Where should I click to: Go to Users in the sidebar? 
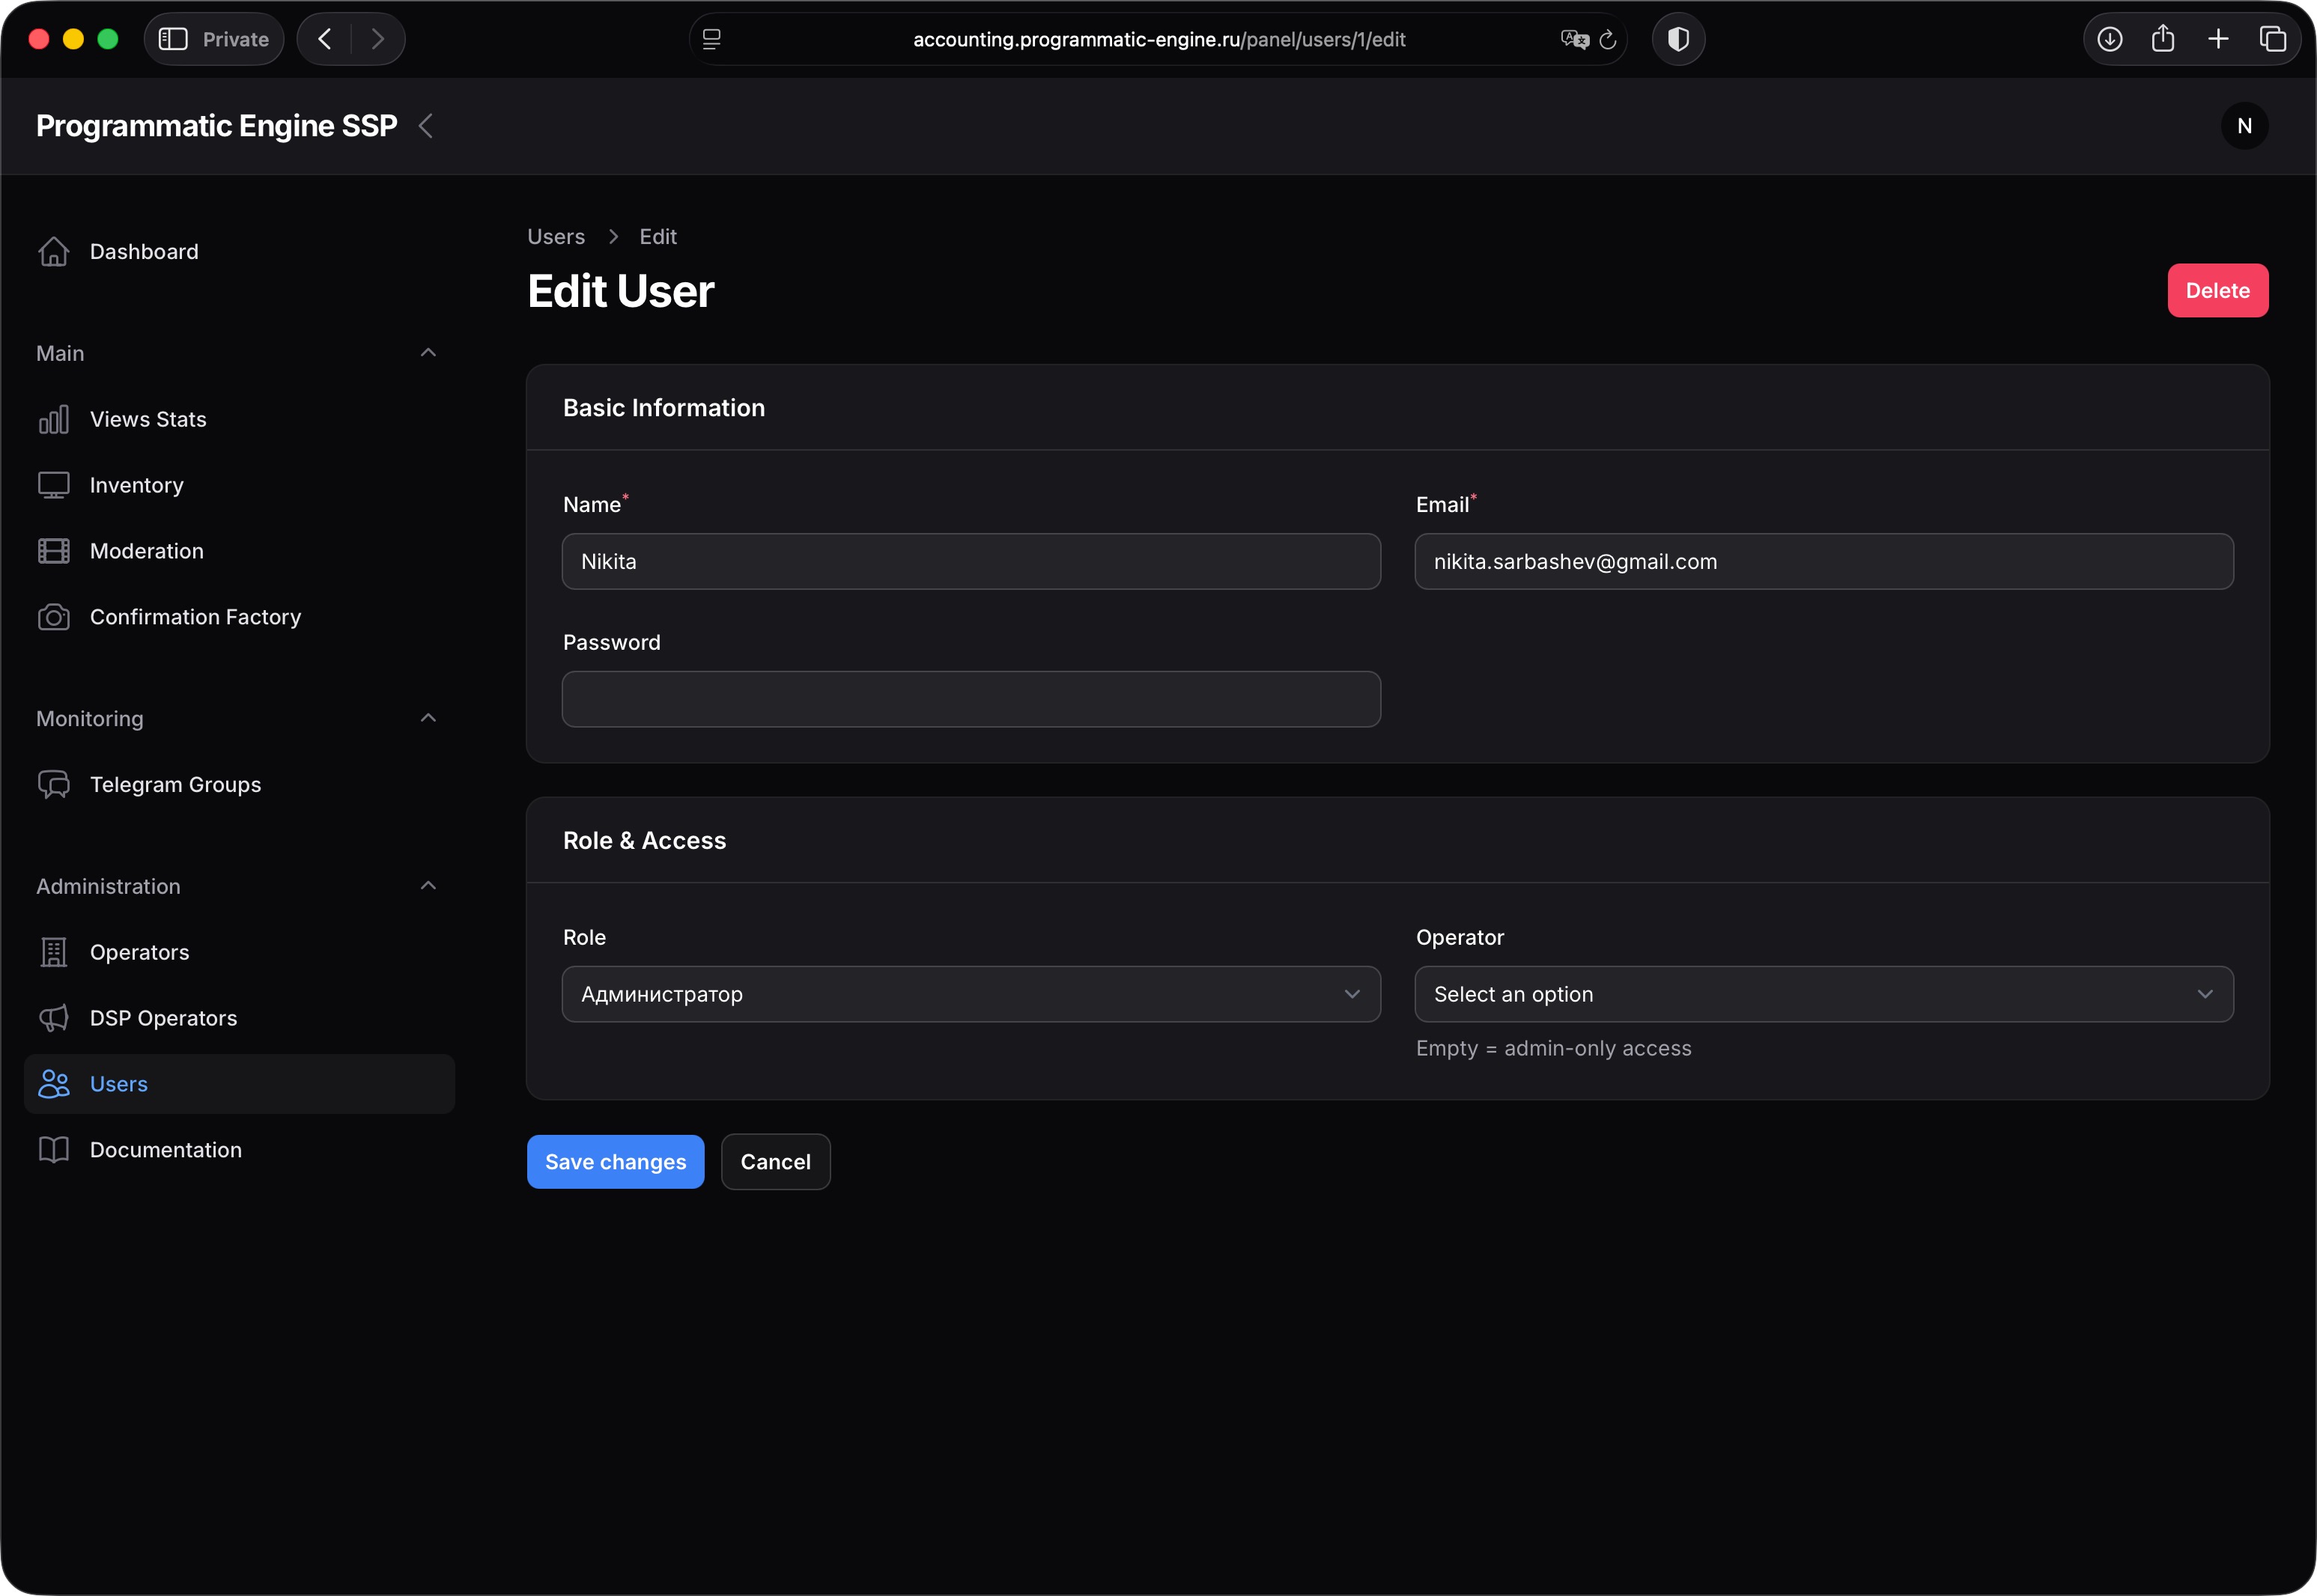pos(118,1084)
